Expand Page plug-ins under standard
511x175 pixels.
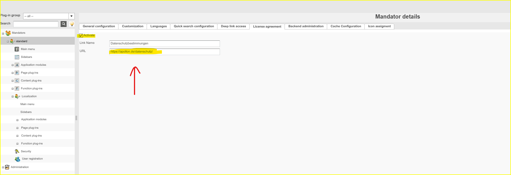tap(12, 73)
